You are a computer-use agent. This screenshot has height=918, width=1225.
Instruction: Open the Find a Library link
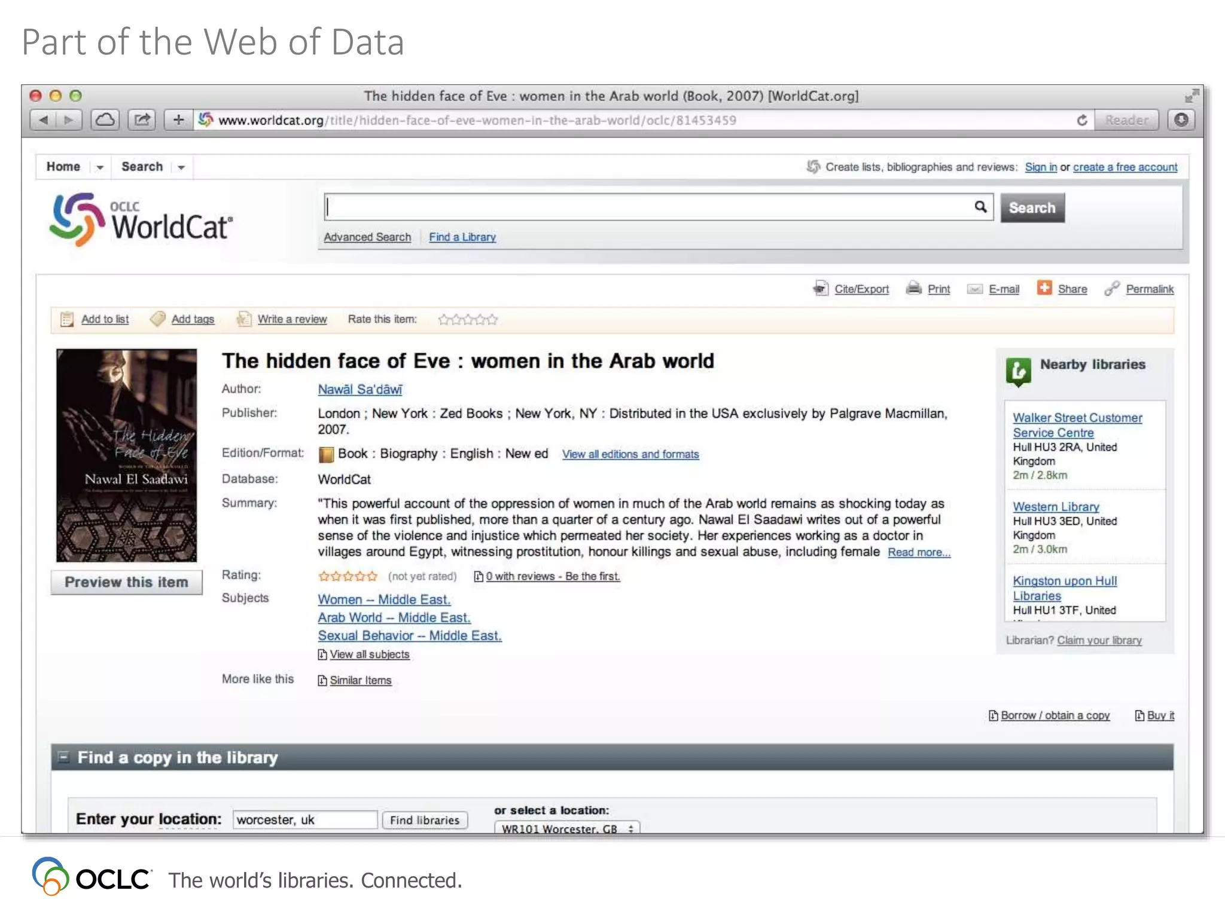pos(462,237)
